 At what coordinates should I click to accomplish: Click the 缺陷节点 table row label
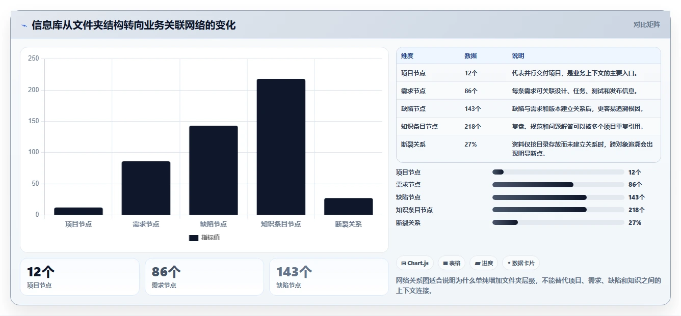pyautogui.click(x=413, y=109)
